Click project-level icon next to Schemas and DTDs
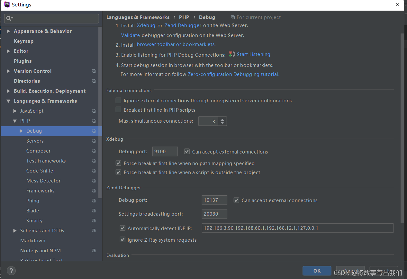The image size is (407, 279). coord(94,231)
